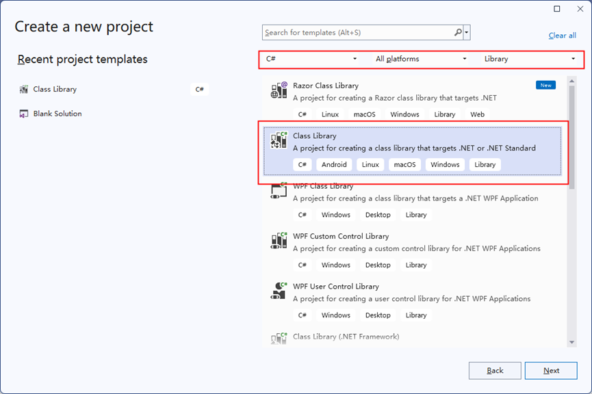
Task: Click the template list scrollbar thumb
Action: coord(571,137)
